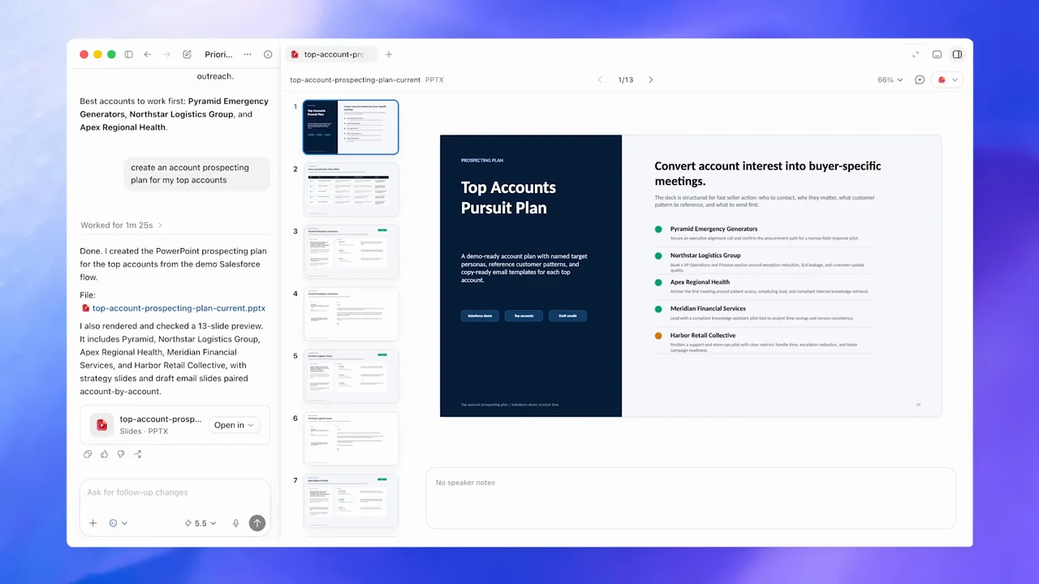1039x584 pixels.
Task: Go to next slide arrow
Action: 650,80
